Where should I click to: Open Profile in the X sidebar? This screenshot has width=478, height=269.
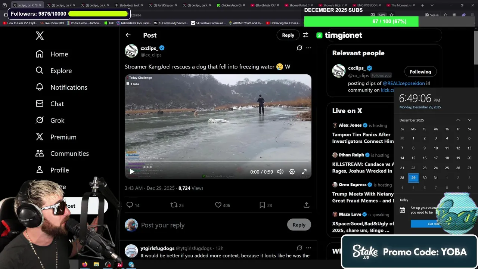52,170
